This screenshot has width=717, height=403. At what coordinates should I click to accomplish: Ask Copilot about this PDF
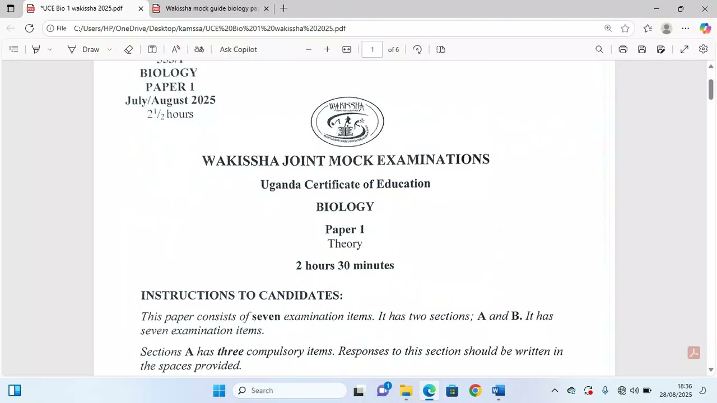point(238,49)
